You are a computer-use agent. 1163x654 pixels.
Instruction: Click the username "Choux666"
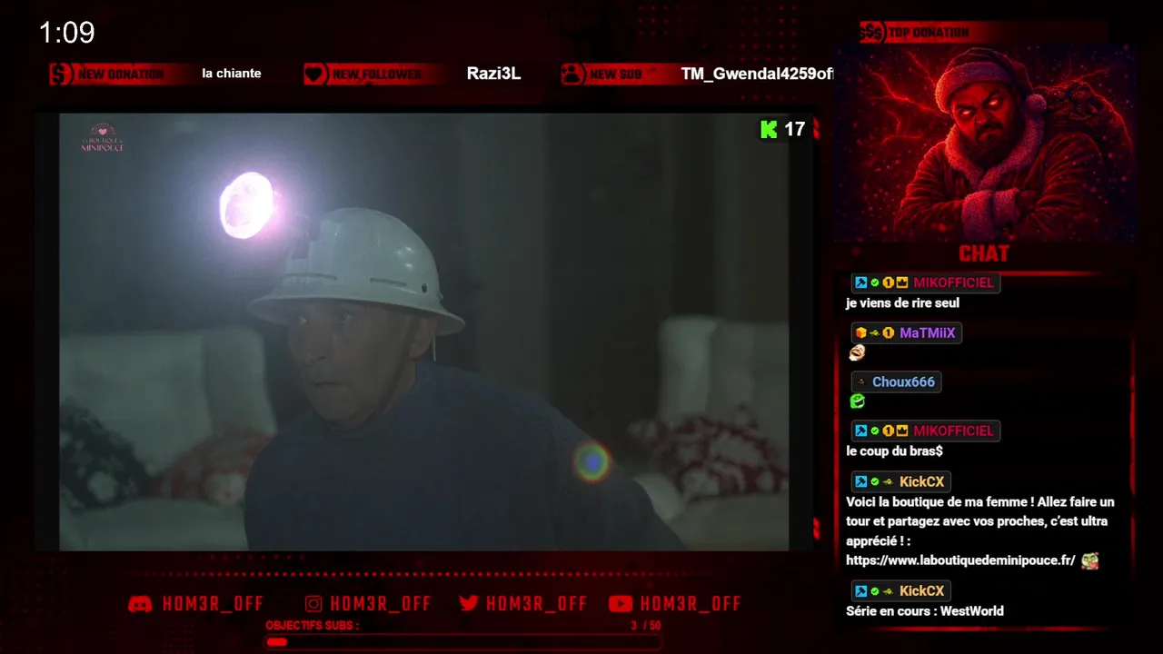pyautogui.click(x=903, y=381)
